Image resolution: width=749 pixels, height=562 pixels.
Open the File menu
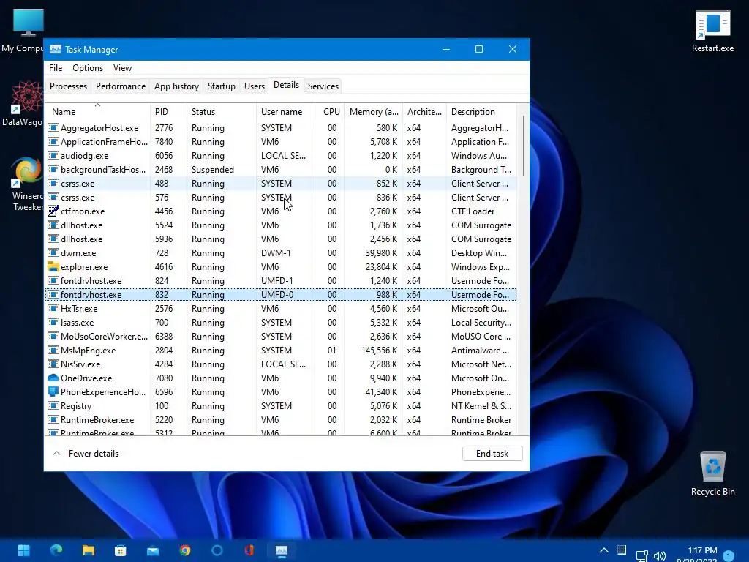point(56,68)
